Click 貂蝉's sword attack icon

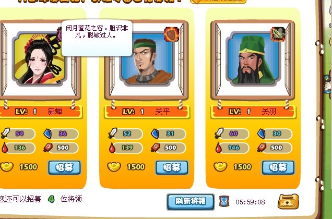coord(5,133)
